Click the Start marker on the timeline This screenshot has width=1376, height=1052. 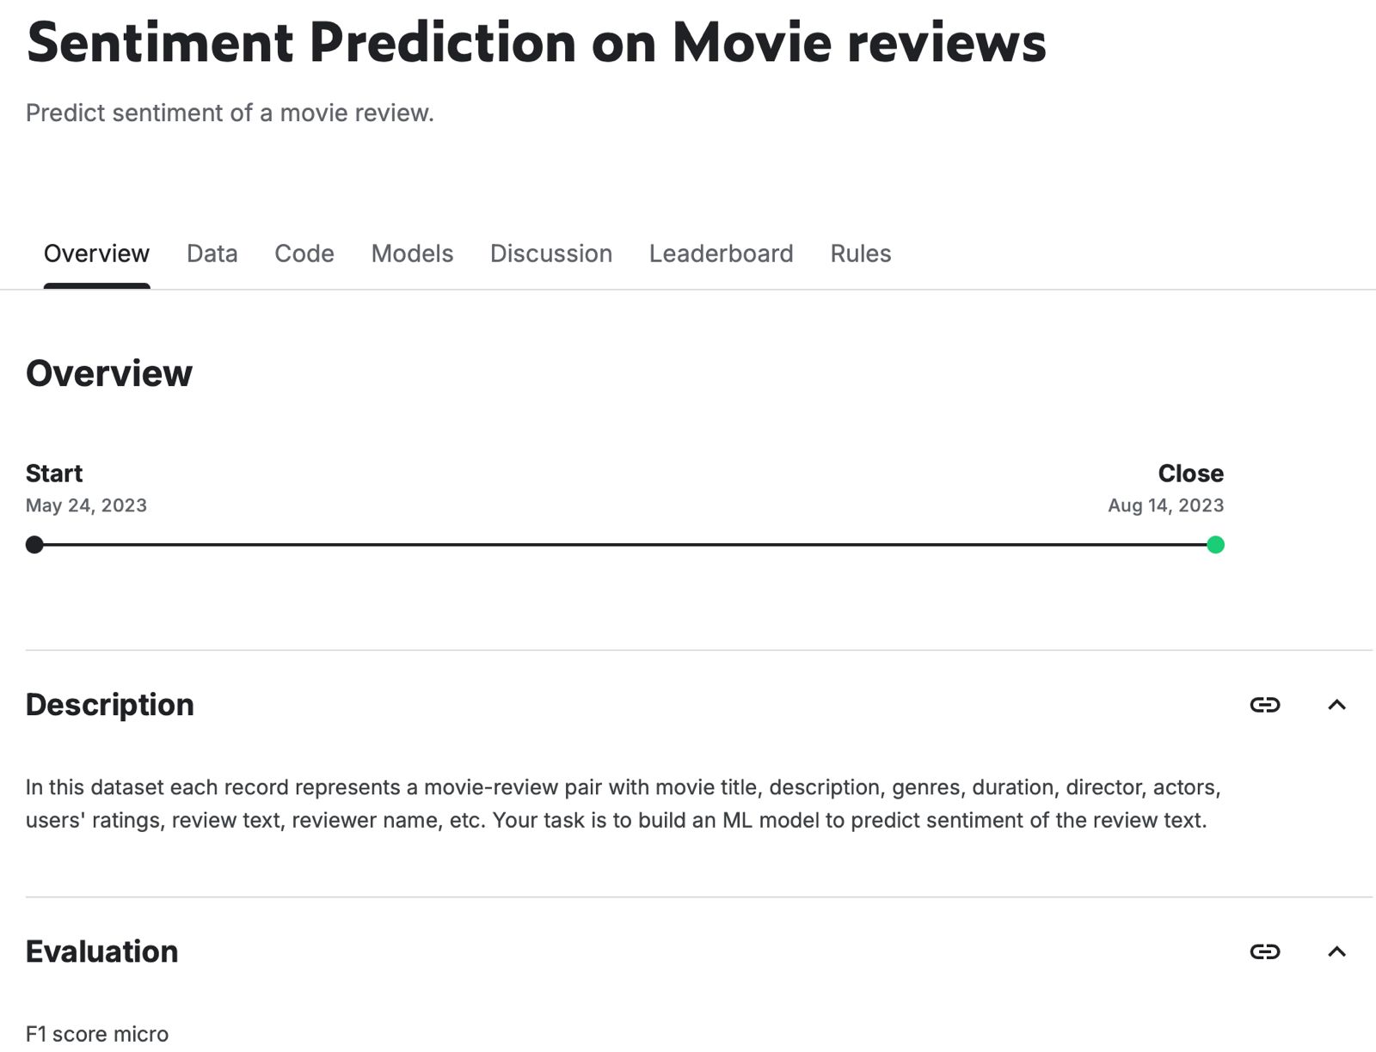34,544
